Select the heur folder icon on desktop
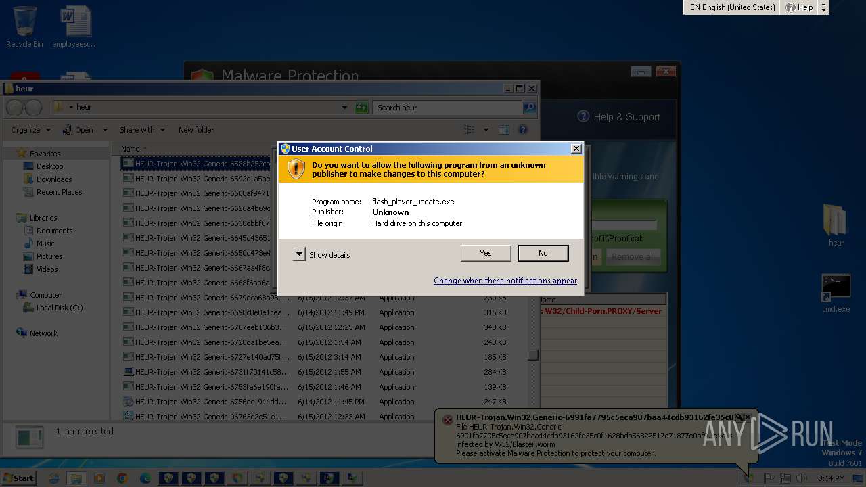 coord(836,225)
